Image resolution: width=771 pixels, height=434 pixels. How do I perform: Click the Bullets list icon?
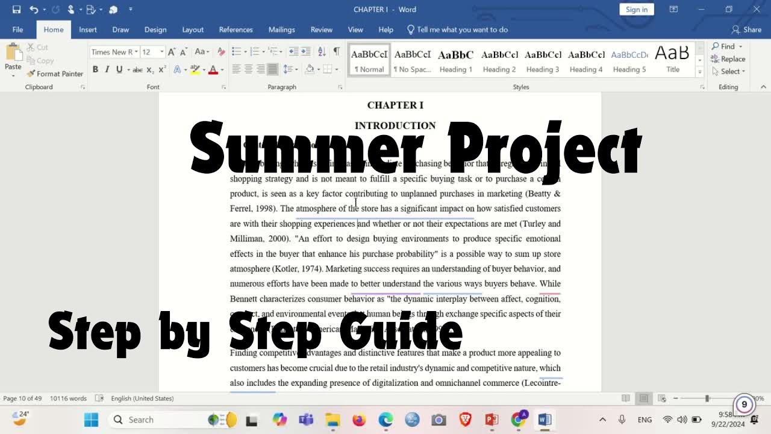[x=236, y=52]
